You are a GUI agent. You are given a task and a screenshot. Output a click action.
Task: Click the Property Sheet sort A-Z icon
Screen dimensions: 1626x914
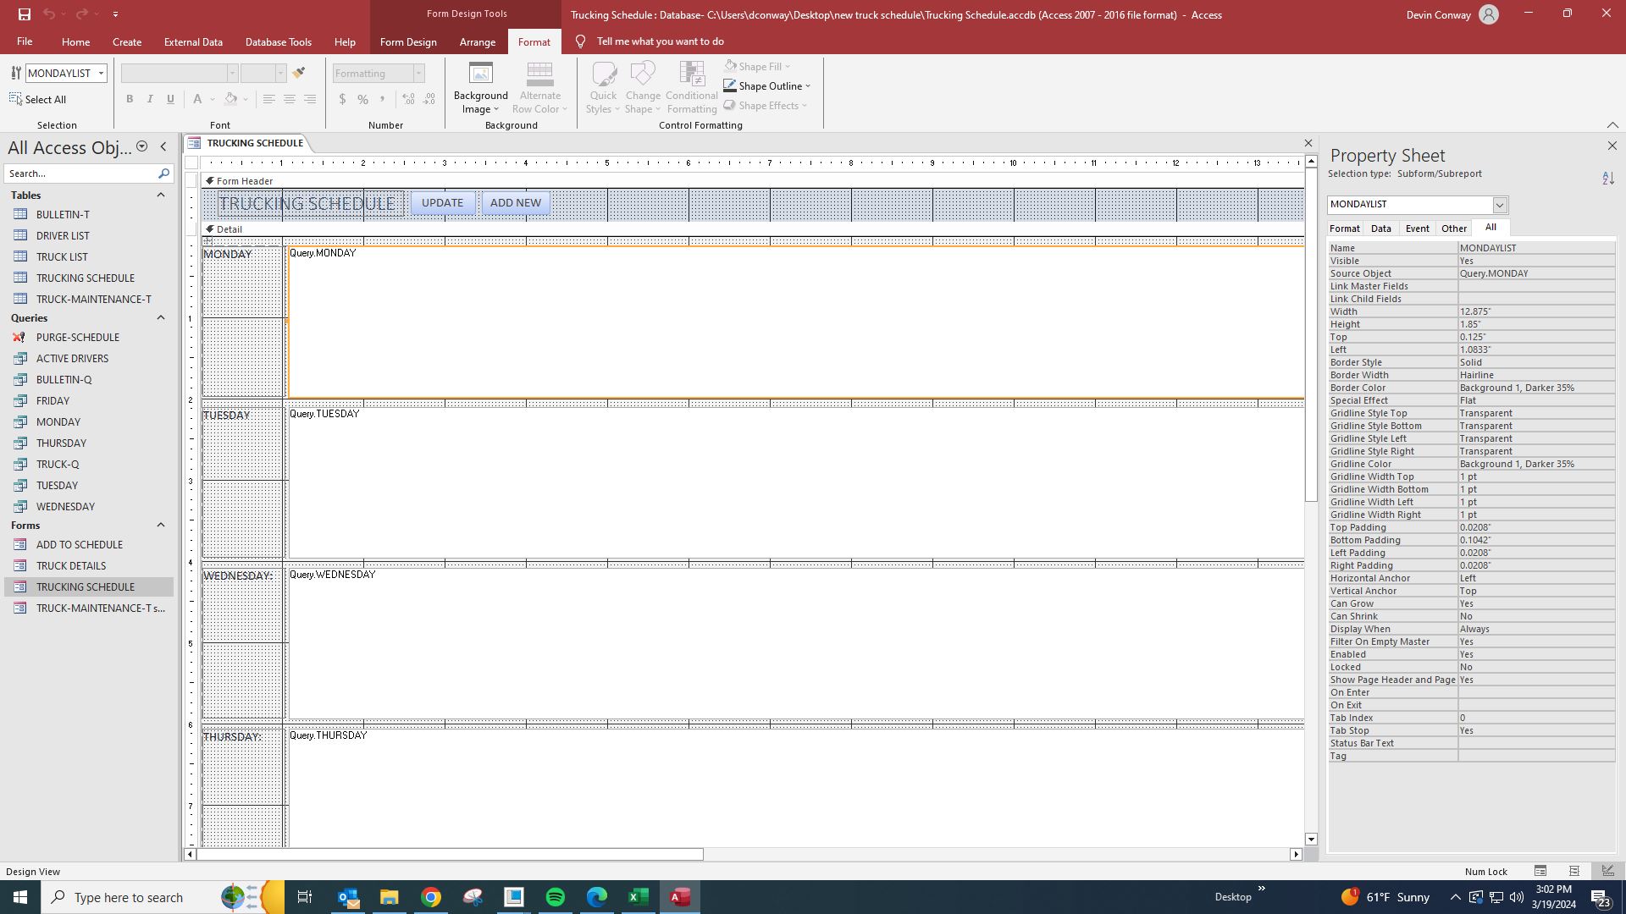[1608, 178]
